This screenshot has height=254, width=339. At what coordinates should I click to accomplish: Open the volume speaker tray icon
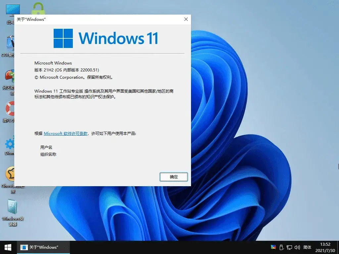pos(297,247)
